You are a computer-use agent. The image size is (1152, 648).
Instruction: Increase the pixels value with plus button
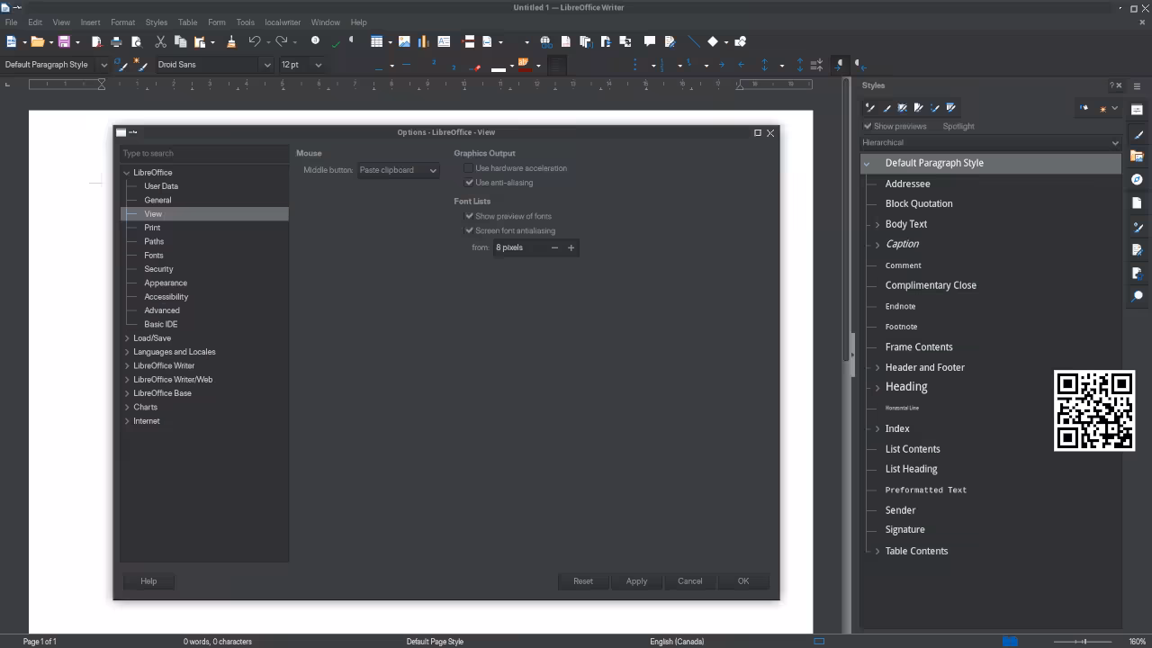tap(571, 247)
